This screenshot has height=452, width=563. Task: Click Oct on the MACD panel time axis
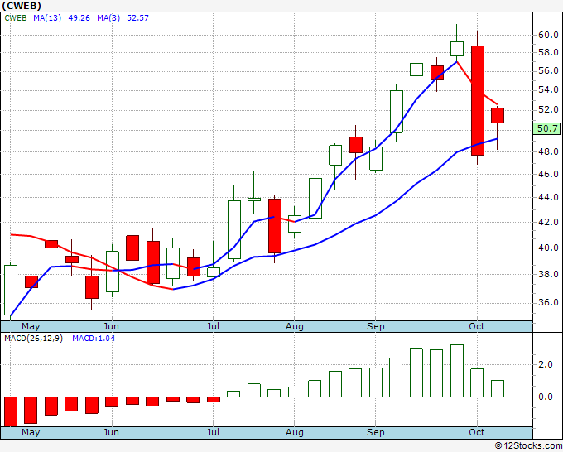tap(477, 433)
